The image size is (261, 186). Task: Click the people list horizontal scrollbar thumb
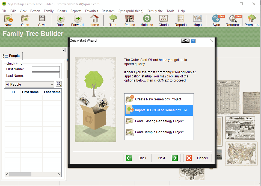pyautogui.click(x=20, y=174)
